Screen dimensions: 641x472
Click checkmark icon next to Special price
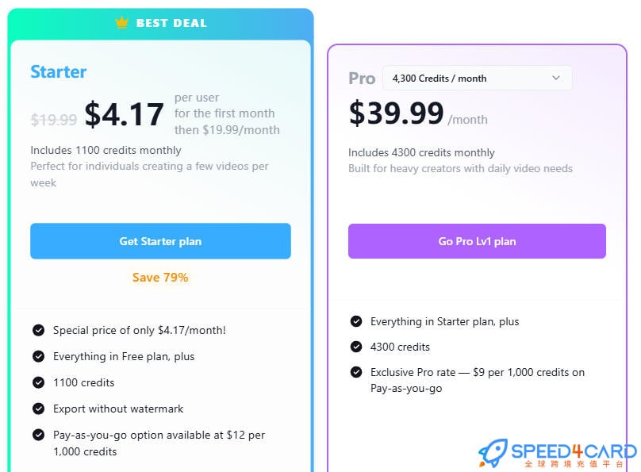pyautogui.click(x=38, y=330)
